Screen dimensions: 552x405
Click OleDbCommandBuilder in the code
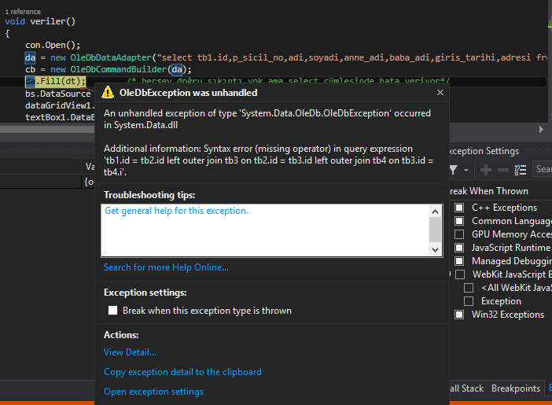tap(119, 69)
